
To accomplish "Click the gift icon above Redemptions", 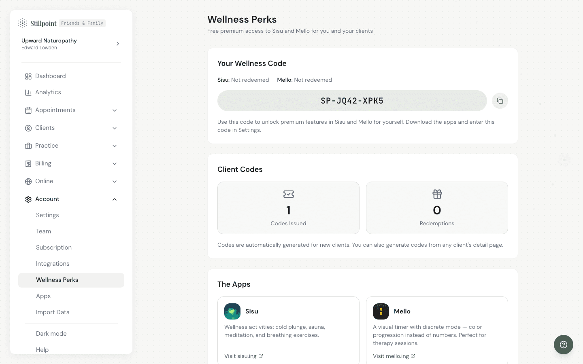I will tap(437, 194).
